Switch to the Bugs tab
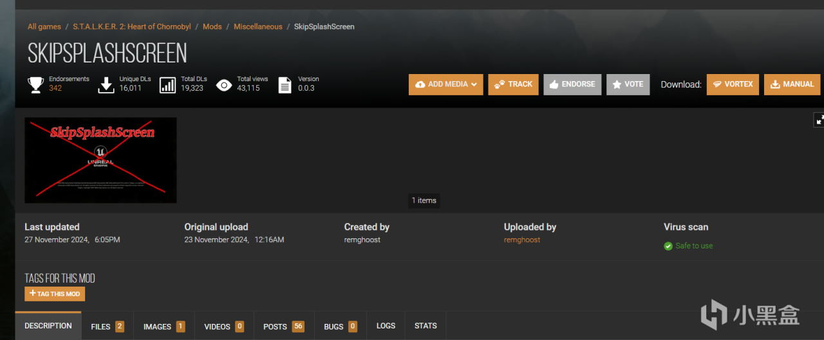 pyautogui.click(x=341, y=326)
